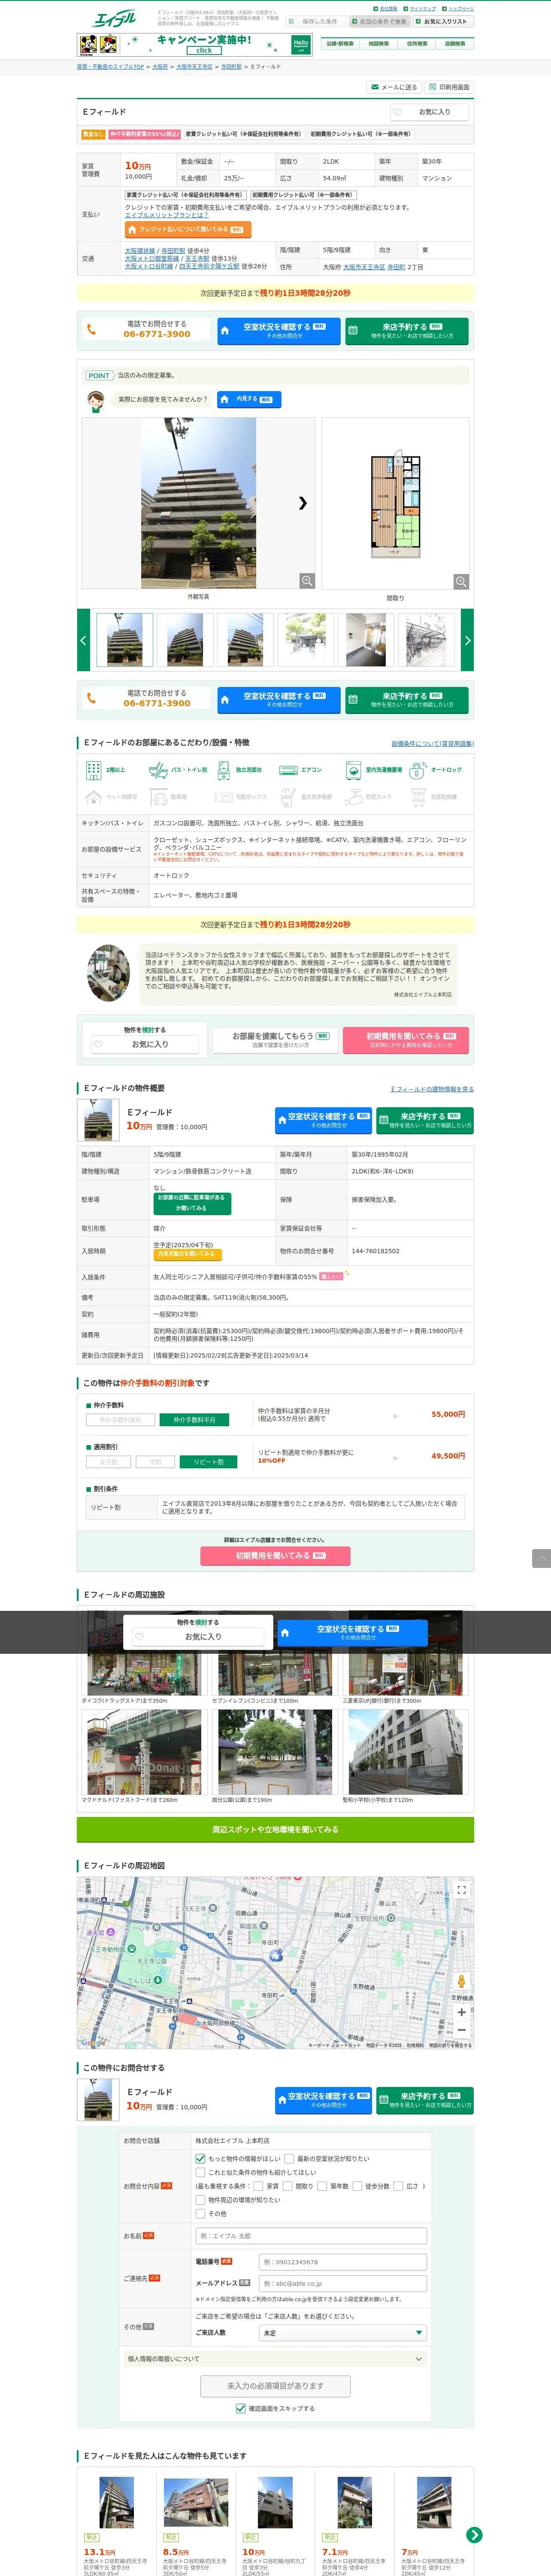Click 寺田町 address link
The image size is (551, 2576).
pyautogui.click(x=396, y=267)
